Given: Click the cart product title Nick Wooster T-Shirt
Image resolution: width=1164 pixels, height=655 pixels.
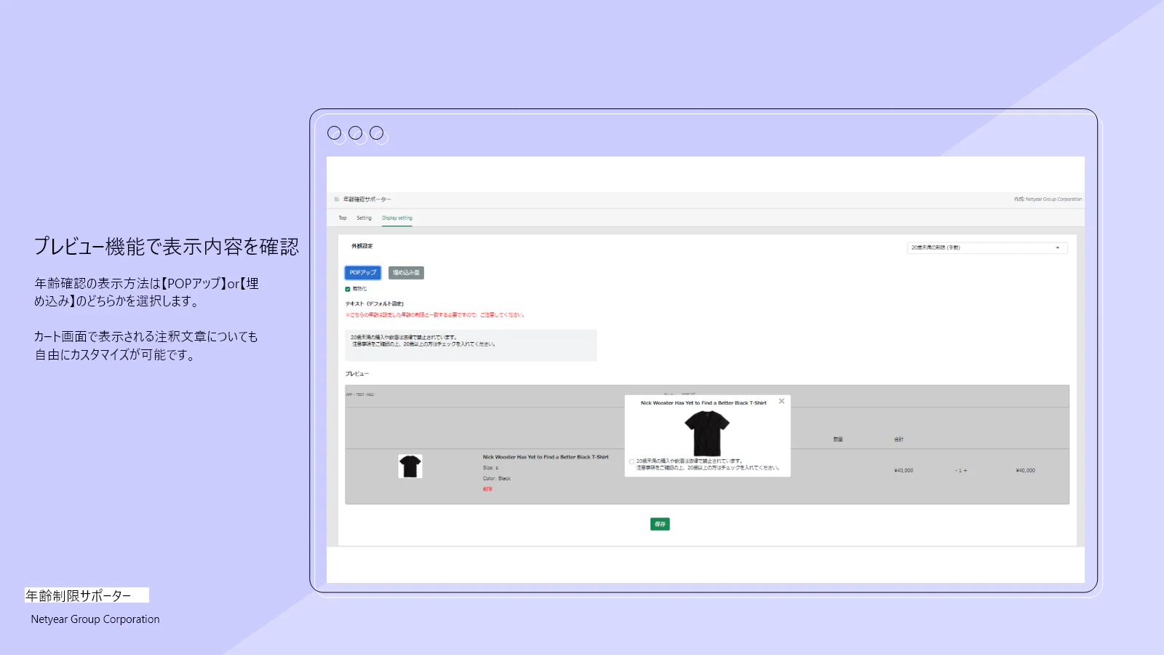Looking at the screenshot, I should click(x=546, y=457).
